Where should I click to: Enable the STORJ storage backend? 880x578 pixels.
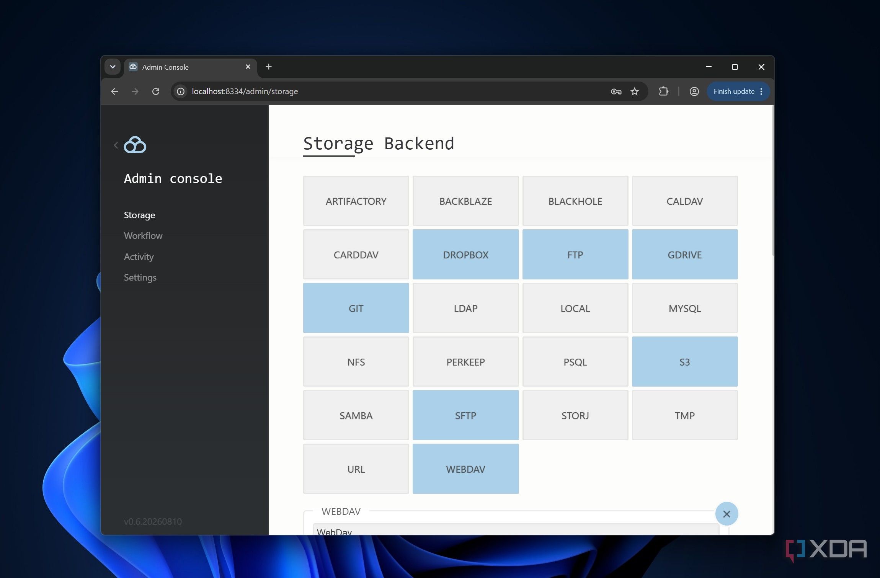[575, 415]
